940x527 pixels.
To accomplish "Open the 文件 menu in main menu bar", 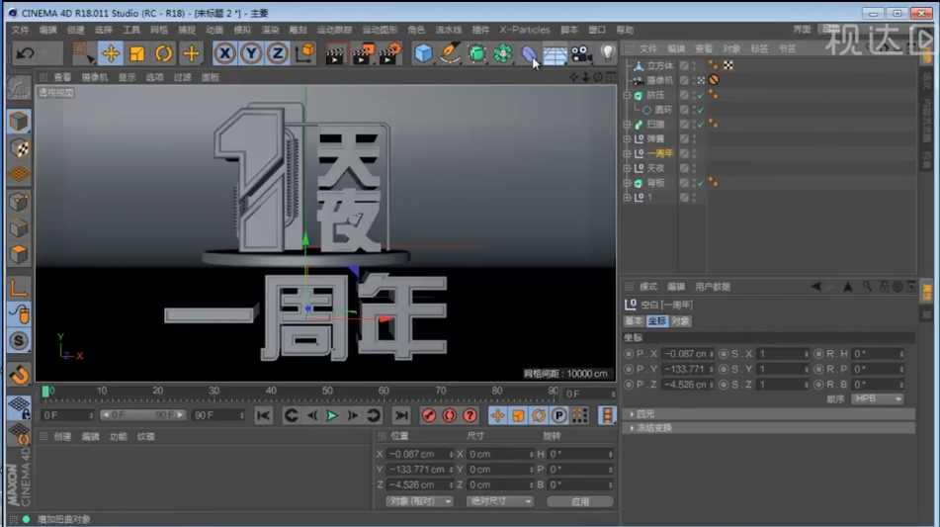I will click(x=20, y=30).
